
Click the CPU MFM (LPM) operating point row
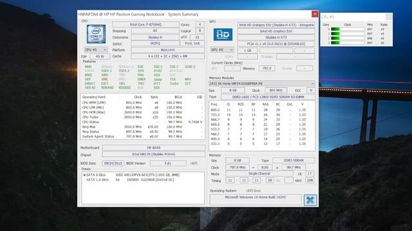pos(142,103)
